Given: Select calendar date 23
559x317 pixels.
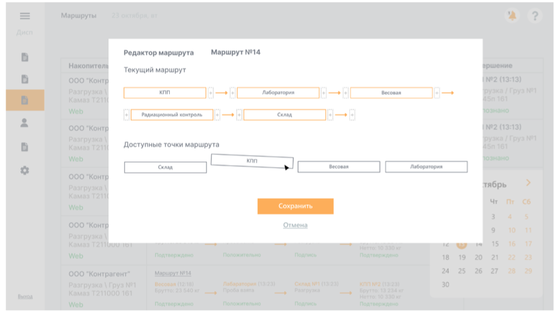Looking at the screenshot, I should (x=528, y=258).
